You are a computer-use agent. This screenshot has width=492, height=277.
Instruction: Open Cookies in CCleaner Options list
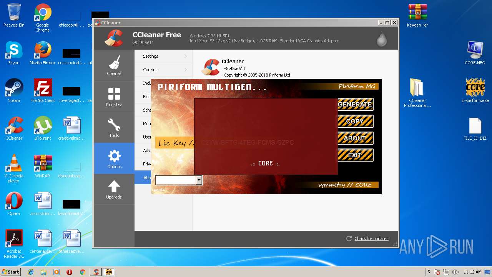(x=163, y=70)
